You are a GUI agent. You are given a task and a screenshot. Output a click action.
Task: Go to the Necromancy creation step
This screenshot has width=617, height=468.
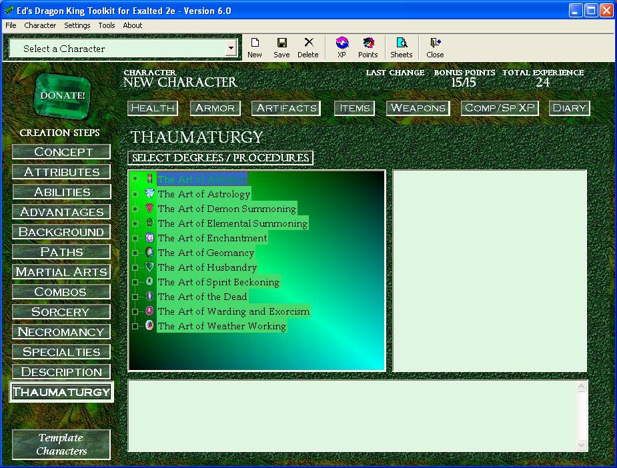[61, 332]
